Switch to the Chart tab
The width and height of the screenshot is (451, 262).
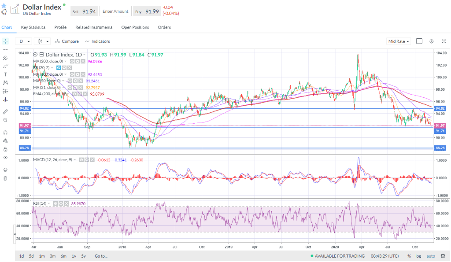7,27
